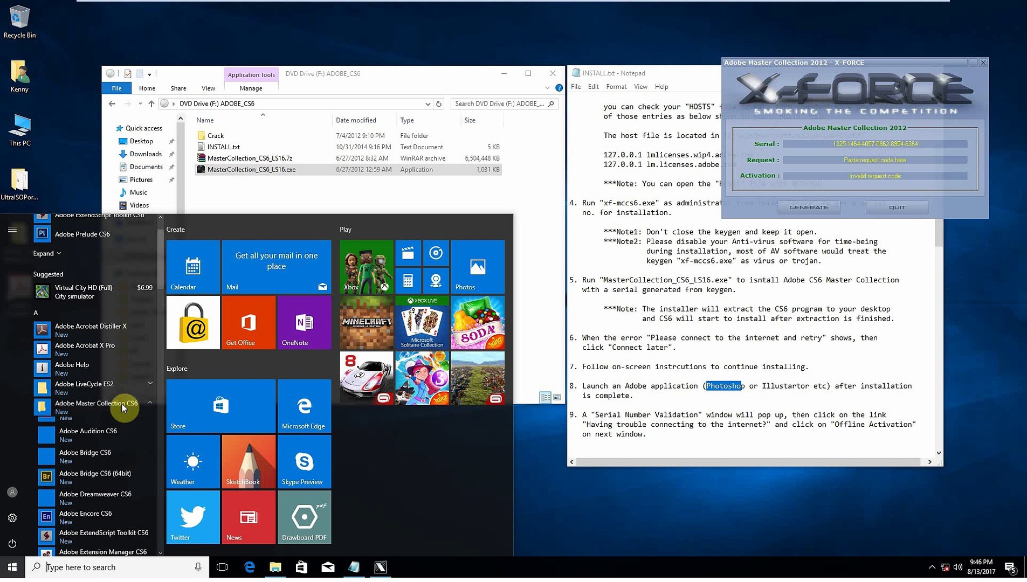Open the Format menu in Notepad
The image size is (1027, 582).
[x=616, y=87]
